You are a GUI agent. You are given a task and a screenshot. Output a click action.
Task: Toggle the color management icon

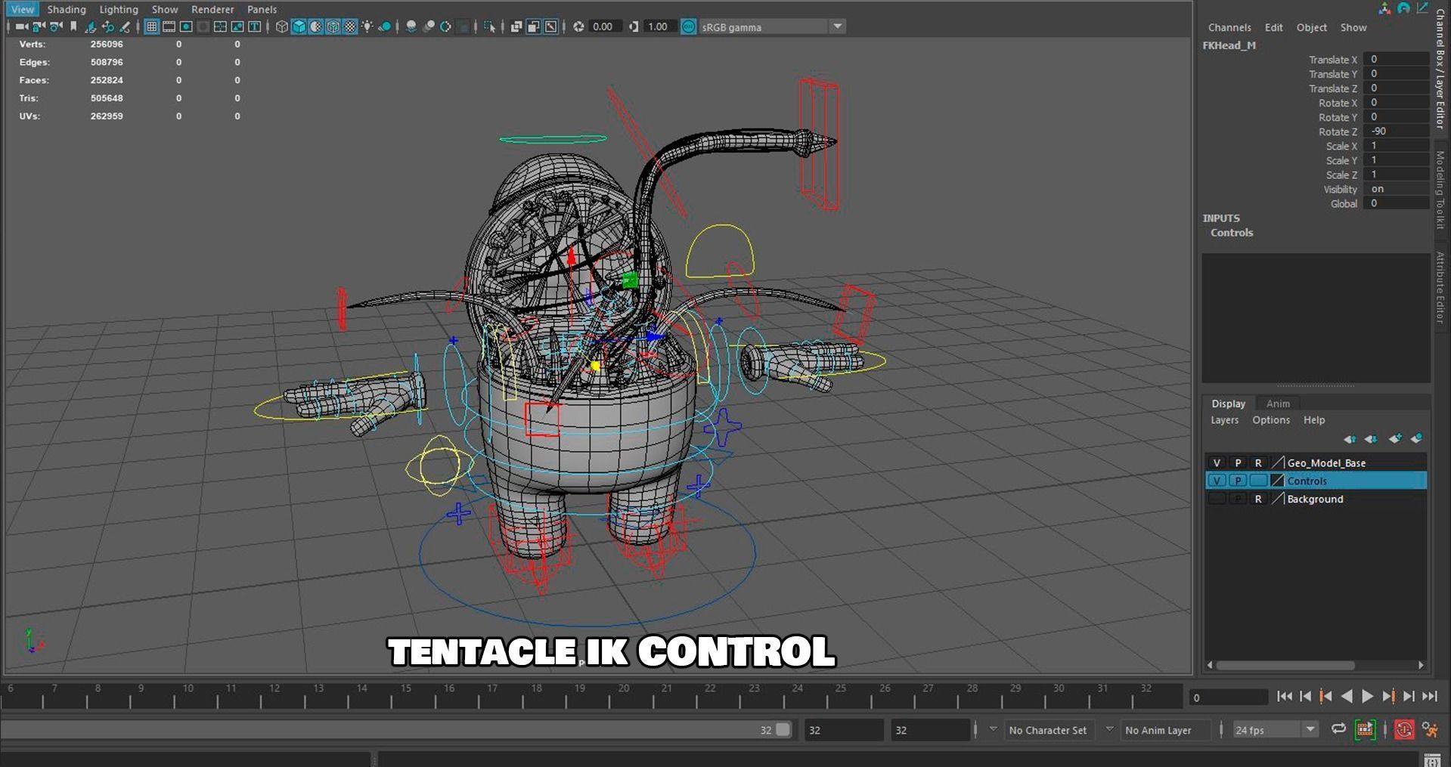pyautogui.click(x=688, y=26)
